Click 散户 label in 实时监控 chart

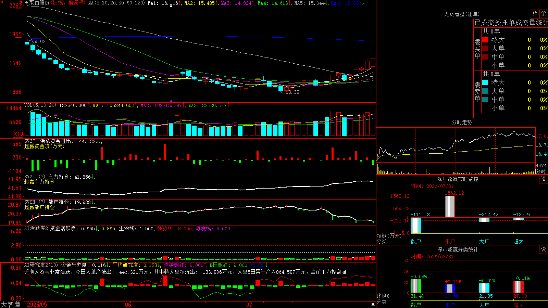[x=416, y=241]
